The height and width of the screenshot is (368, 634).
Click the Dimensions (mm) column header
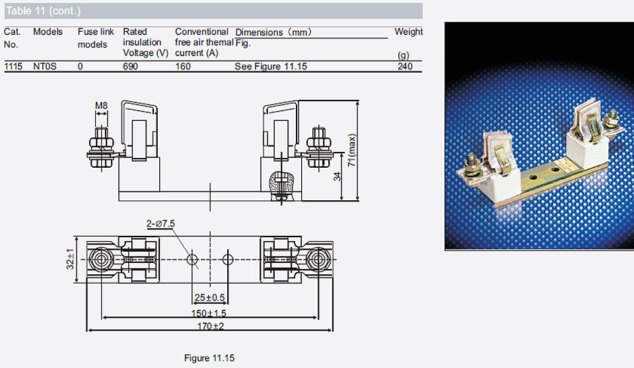(273, 32)
